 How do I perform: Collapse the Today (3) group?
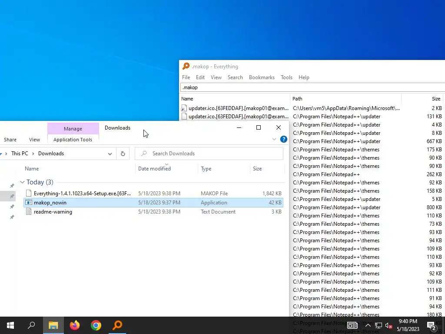pyautogui.click(x=22, y=182)
